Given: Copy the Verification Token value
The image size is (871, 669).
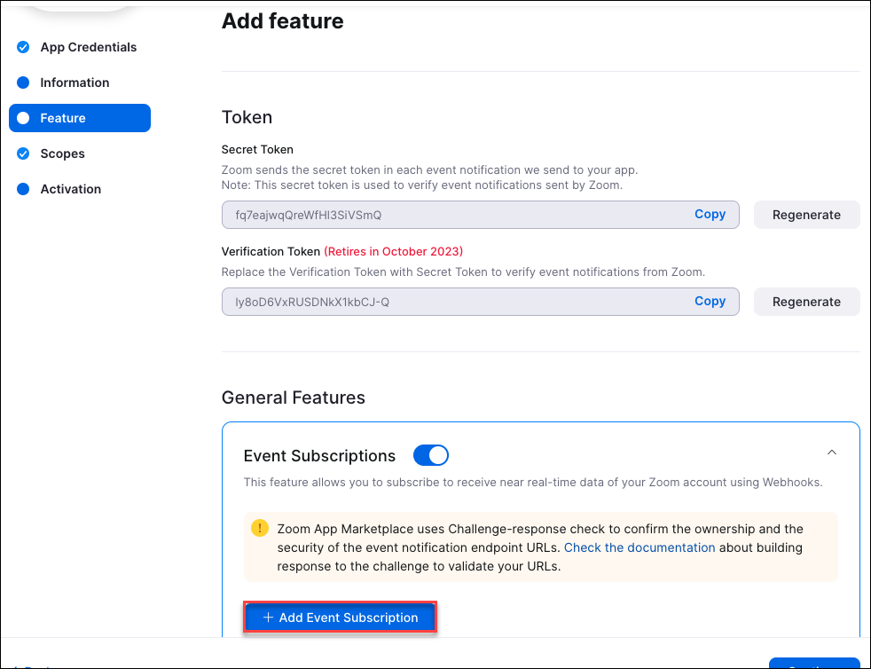Looking at the screenshot, I should (710, 302).
